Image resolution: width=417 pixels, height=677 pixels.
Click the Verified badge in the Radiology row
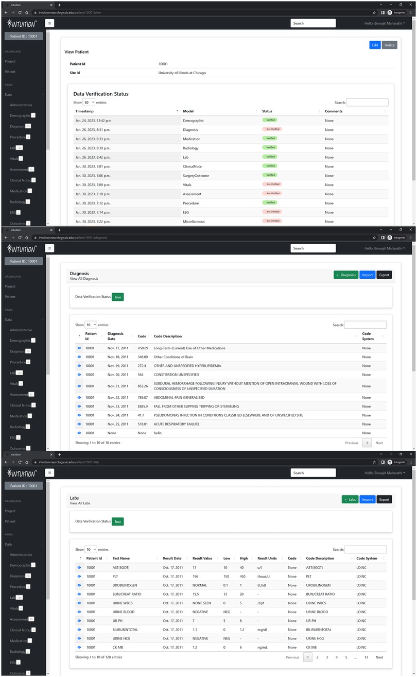coord(270,147)
